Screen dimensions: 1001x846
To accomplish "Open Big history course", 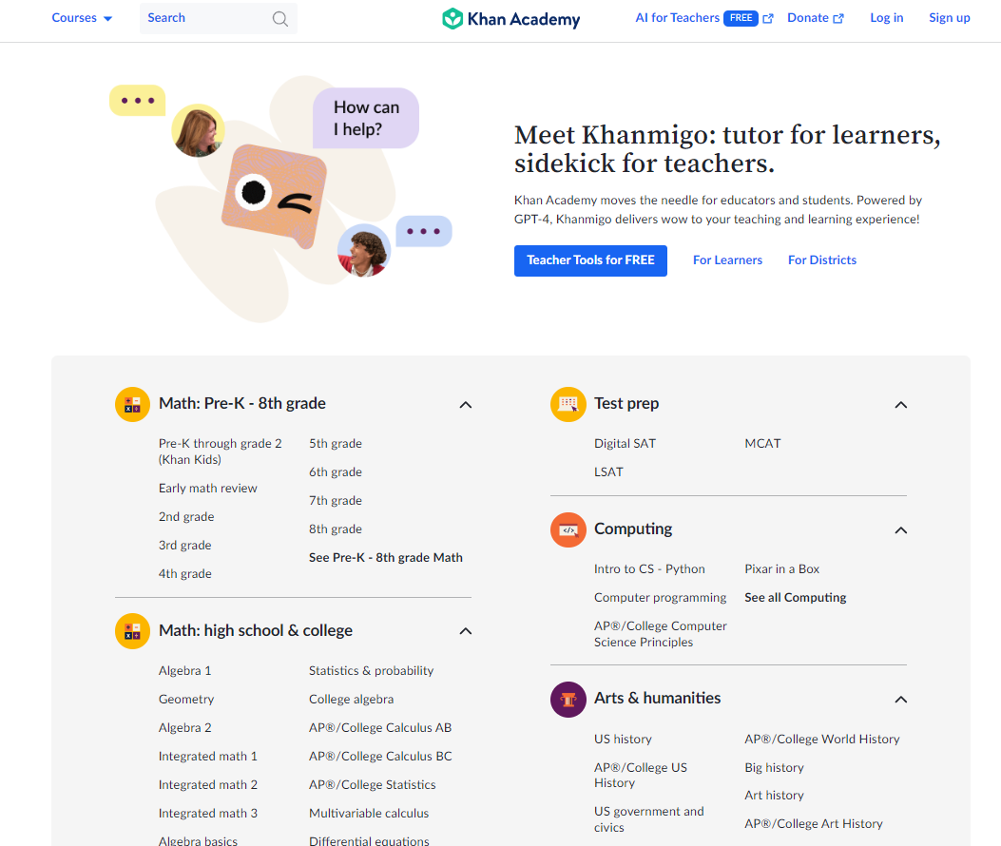I will pos(775,768).
